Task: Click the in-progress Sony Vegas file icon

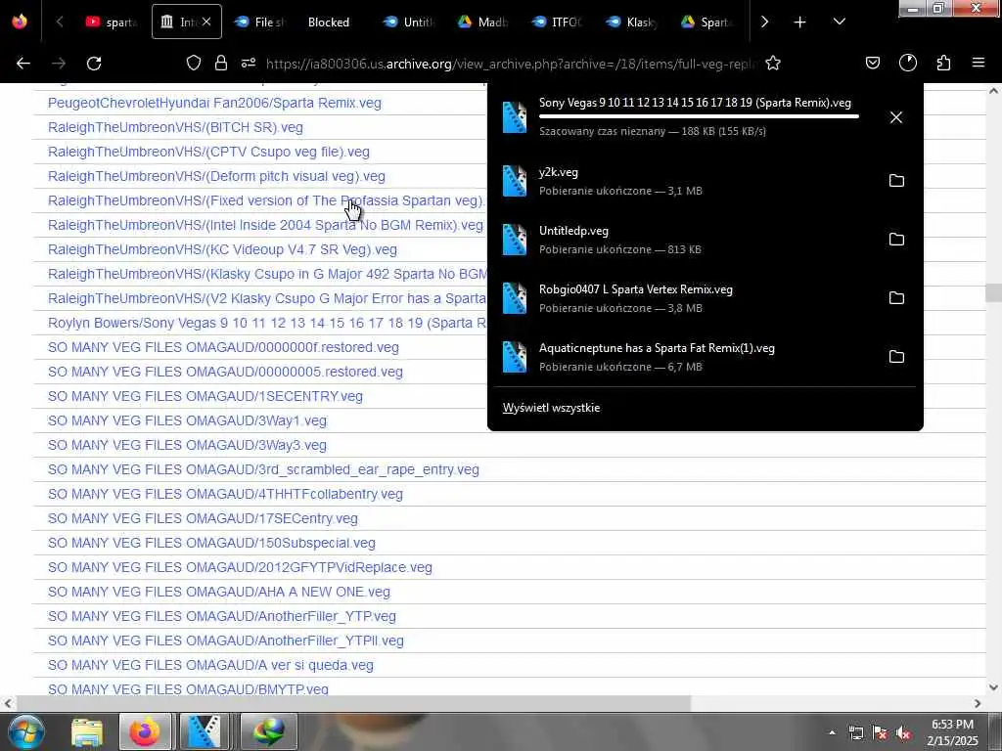Action: (515, 117)
